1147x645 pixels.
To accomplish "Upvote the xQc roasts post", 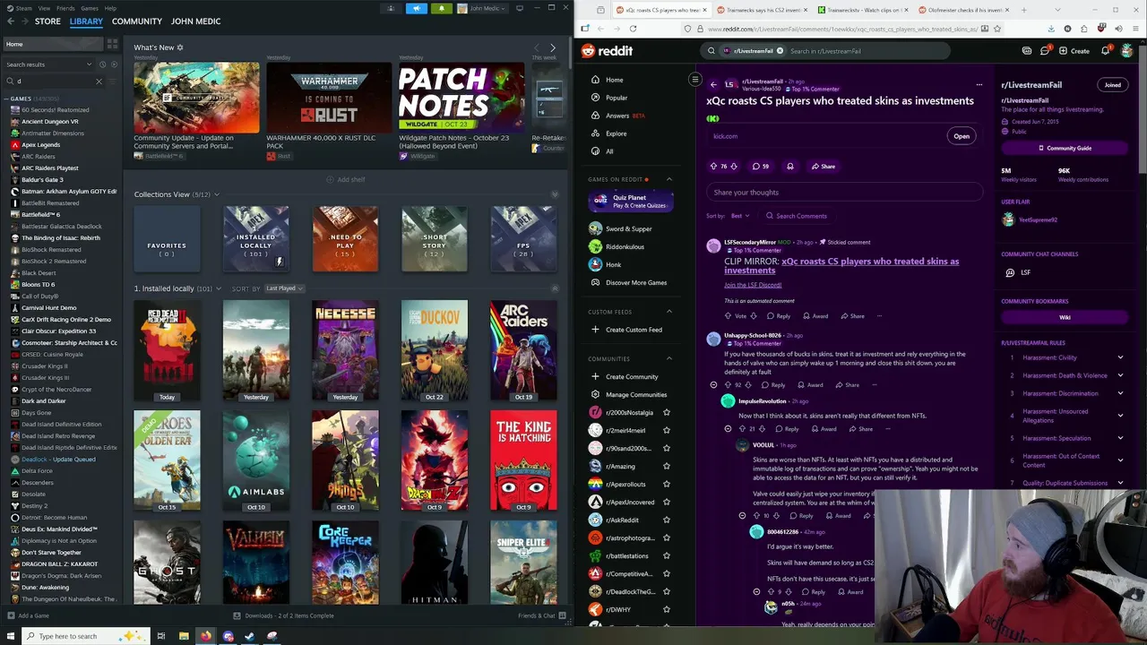I will point(713,166).
